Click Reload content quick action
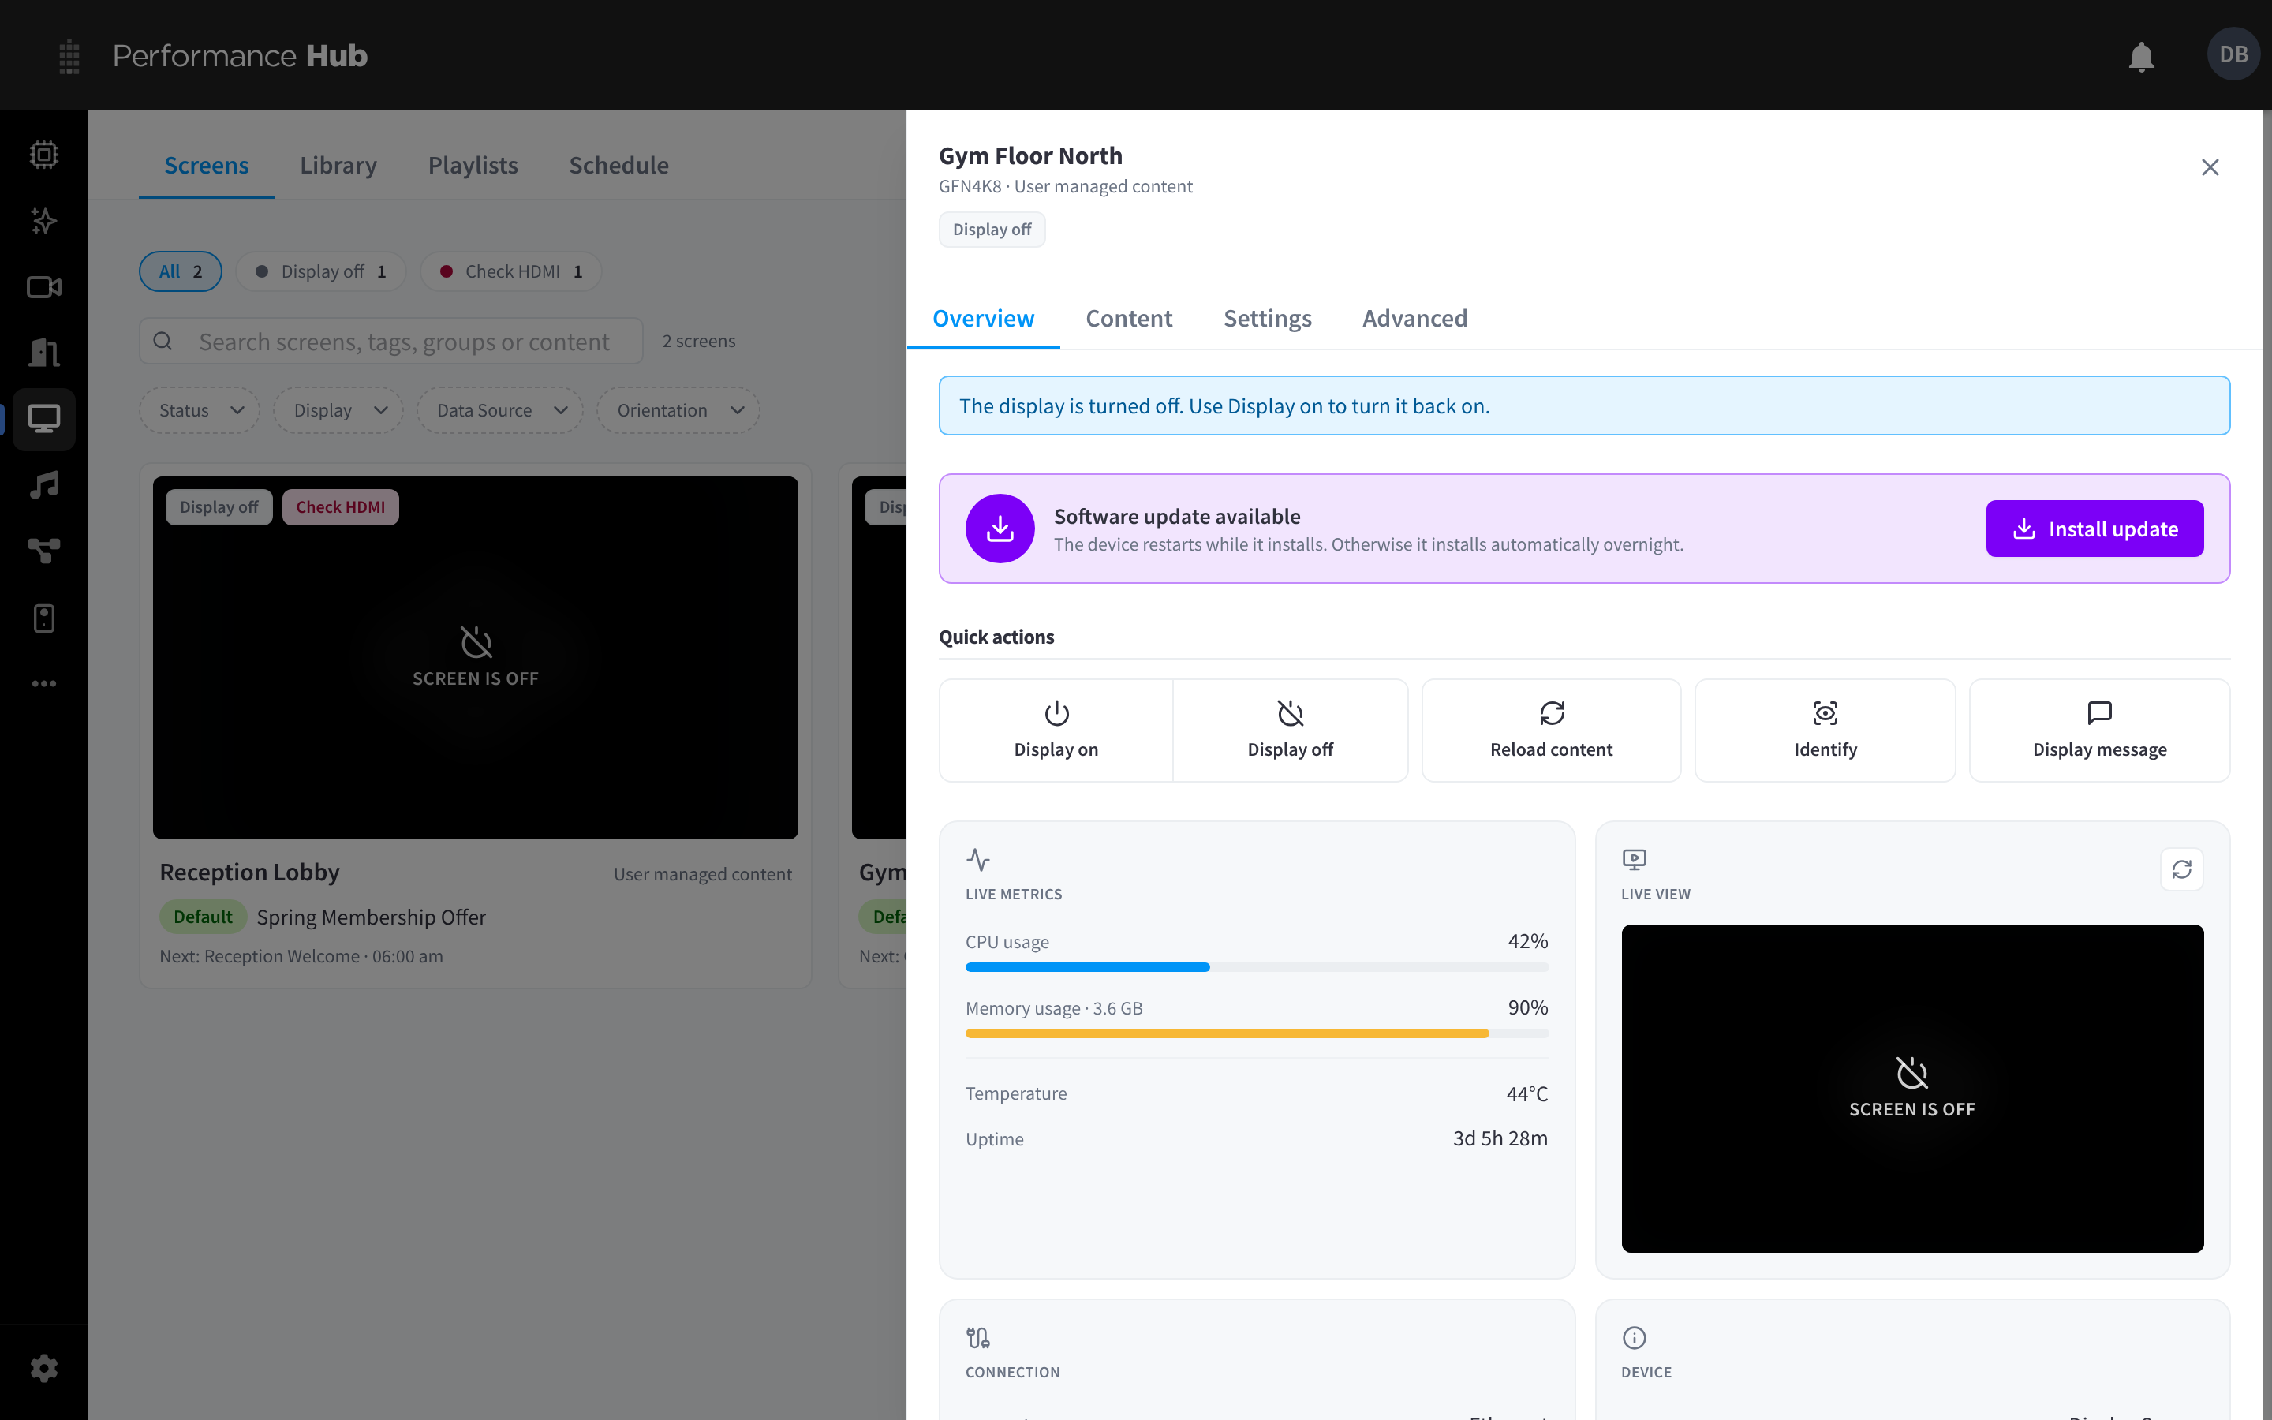Image resolution: width=2272 pixels, height=1420 pixels. click(1551, 731)
